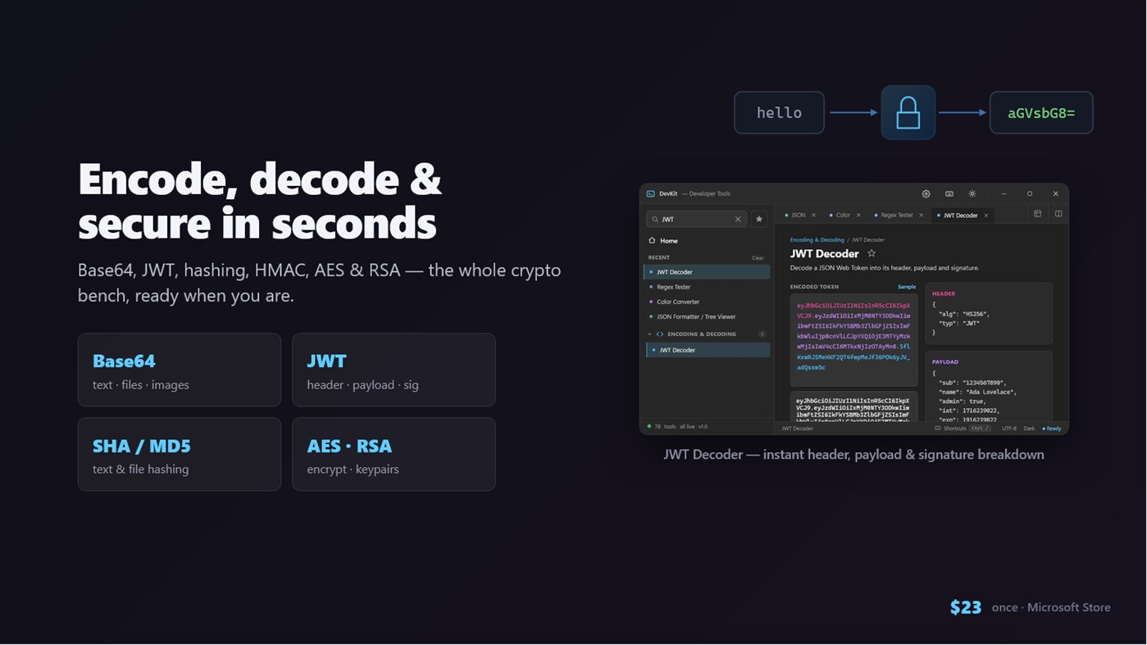Collapse the Encoding & Decoding section chevron

[x=650, y=334]
